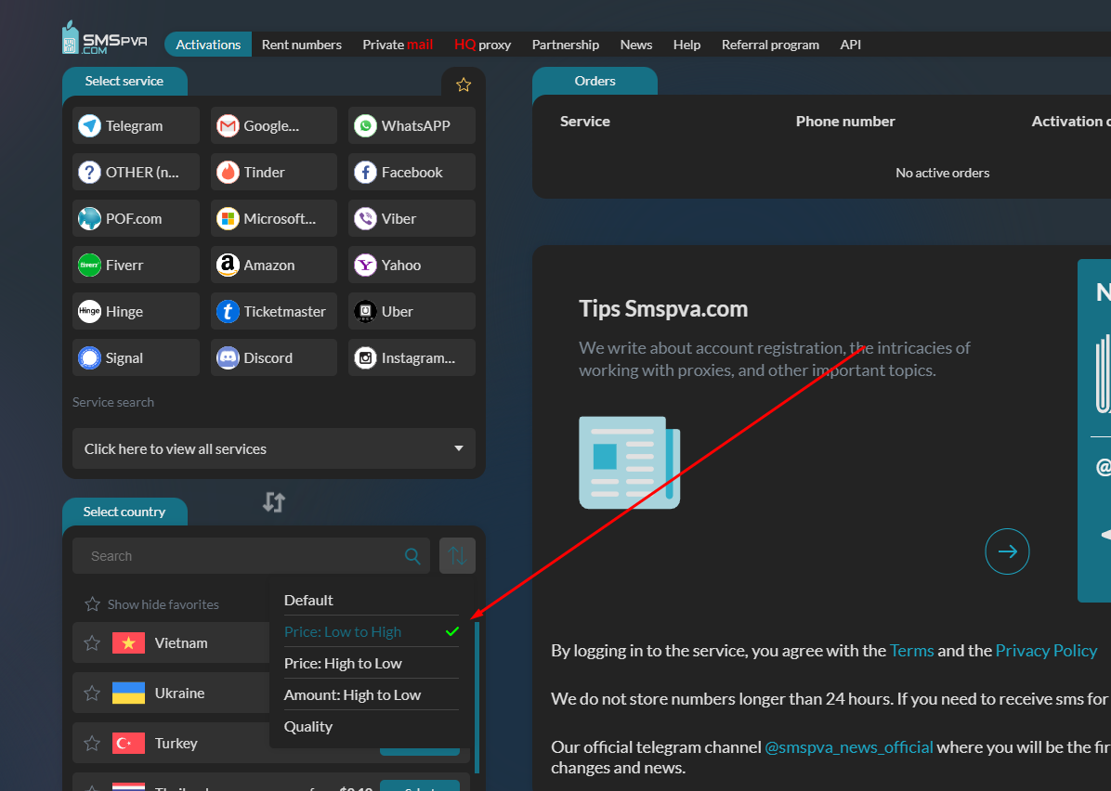Click the Select service tab header

(124, 81)
